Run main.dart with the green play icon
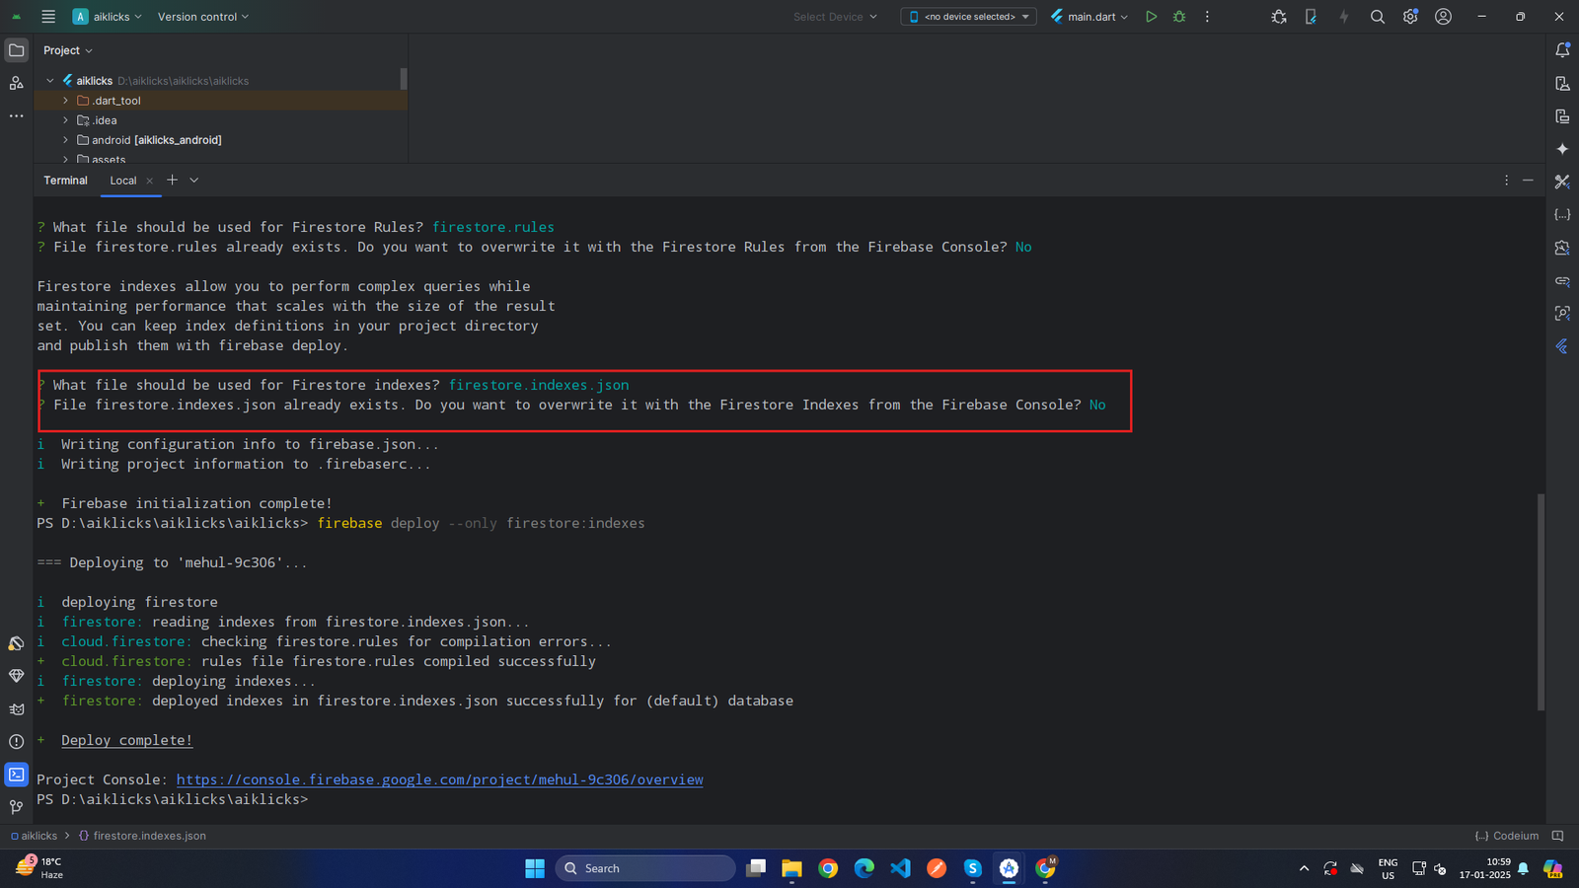1579x888 pixels. pos(1151,17)
